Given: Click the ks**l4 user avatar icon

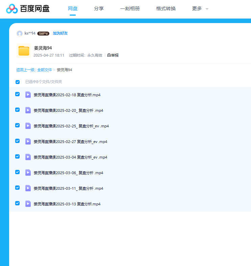Looking at the screenshot, I should 20,34.
